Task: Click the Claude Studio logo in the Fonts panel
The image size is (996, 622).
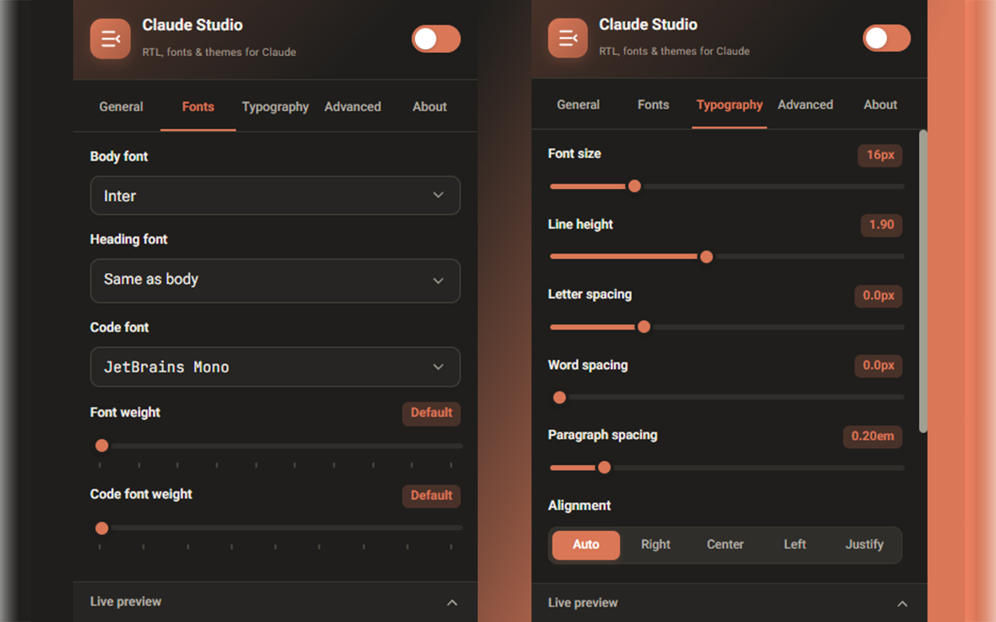Action: point(110,39)
